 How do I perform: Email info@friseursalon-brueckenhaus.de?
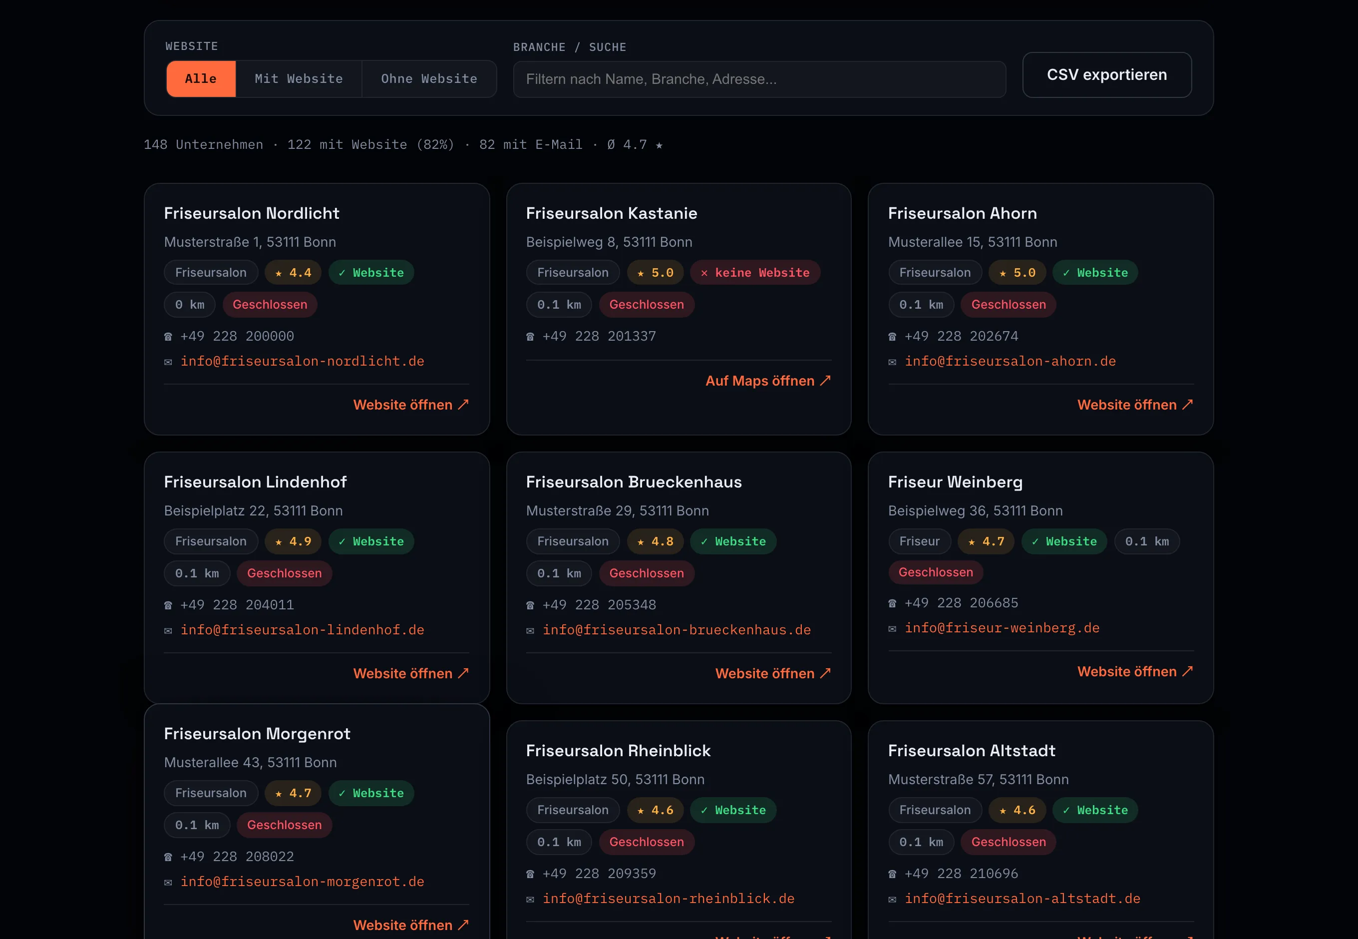click(677, 629)
